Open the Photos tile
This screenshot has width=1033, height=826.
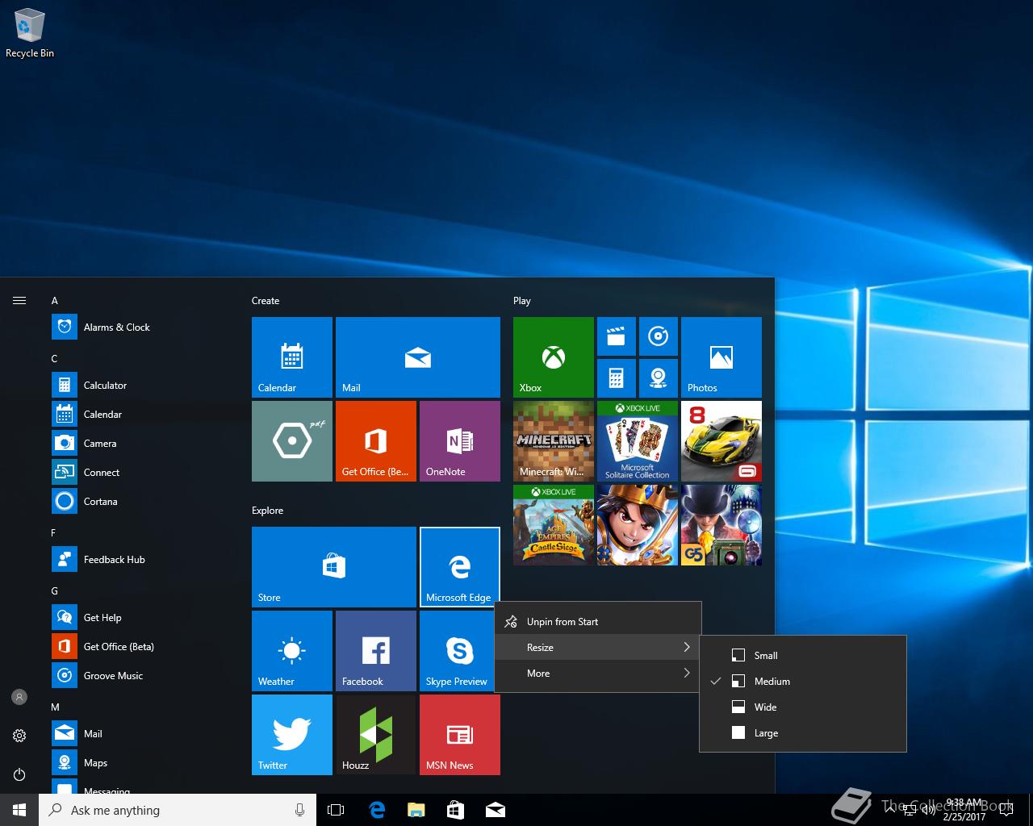[721, 357]
